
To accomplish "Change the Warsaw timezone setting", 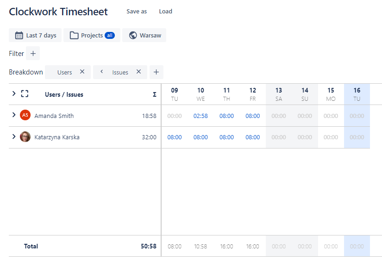I will click(x=144, y=36).
